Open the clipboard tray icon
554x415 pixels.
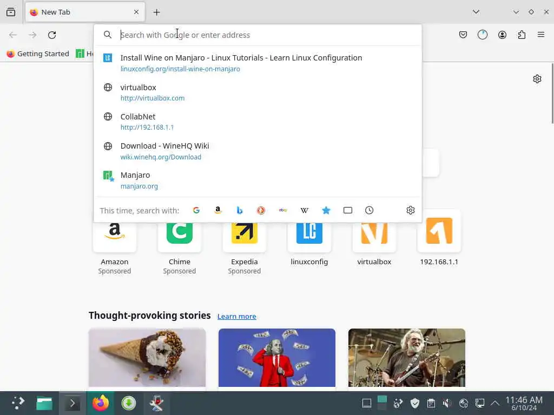click(x=431, y=403)
